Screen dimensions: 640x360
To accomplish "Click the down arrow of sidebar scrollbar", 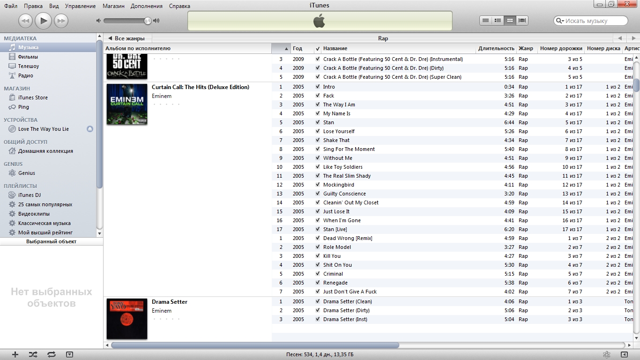I will [x=99, y=233].
